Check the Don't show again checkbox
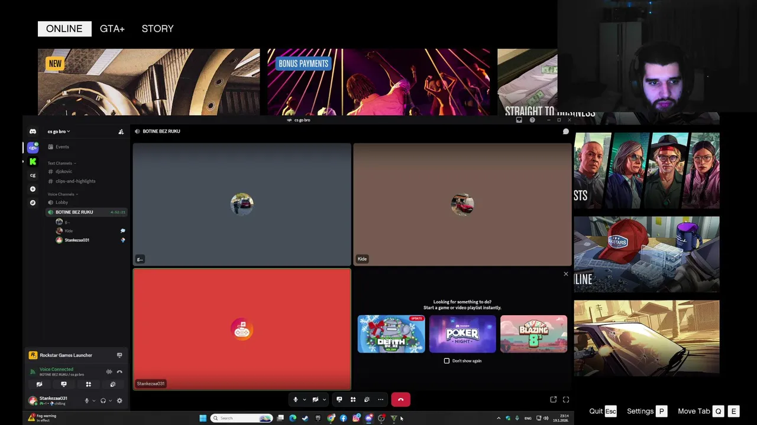Screen dimensions: 757x425 [447, 361]
